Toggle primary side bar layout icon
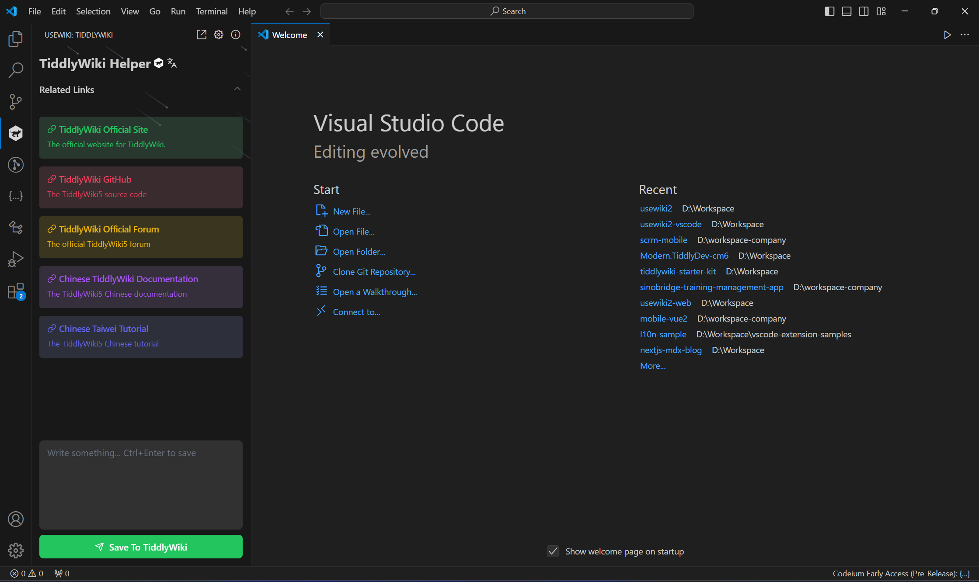This screenshot has height=582, width=979. coord(829,11)
